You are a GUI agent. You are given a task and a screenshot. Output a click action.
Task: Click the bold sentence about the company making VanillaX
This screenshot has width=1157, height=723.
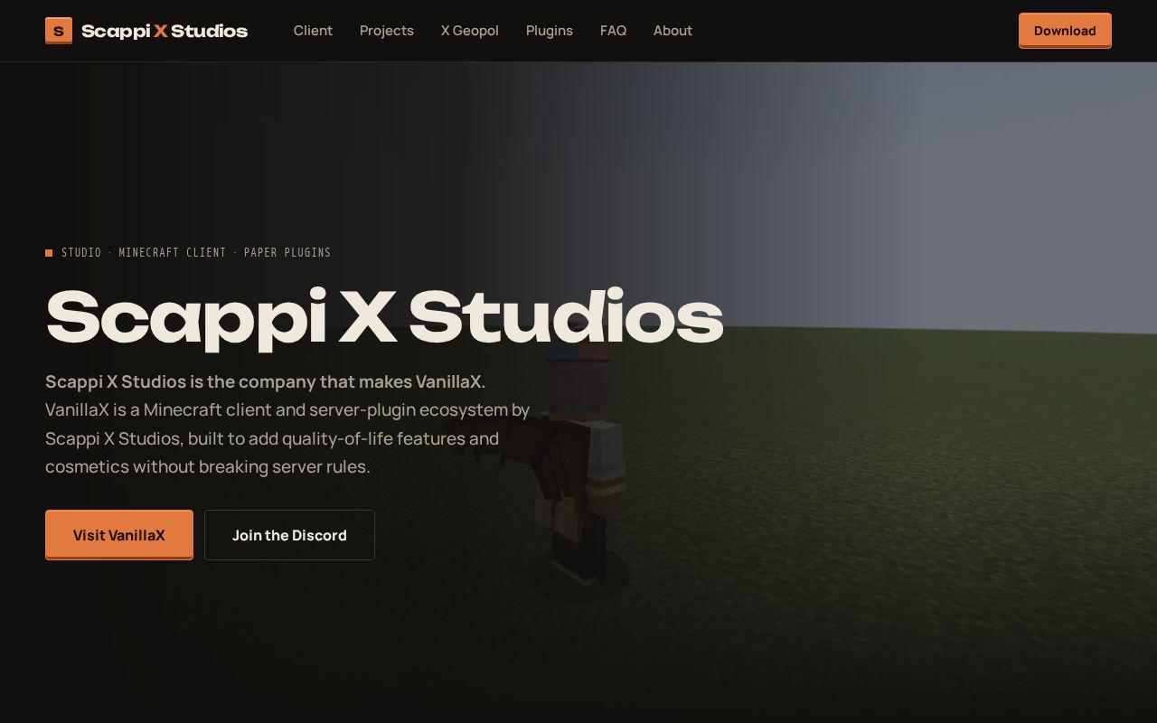(x=266, y=381)
